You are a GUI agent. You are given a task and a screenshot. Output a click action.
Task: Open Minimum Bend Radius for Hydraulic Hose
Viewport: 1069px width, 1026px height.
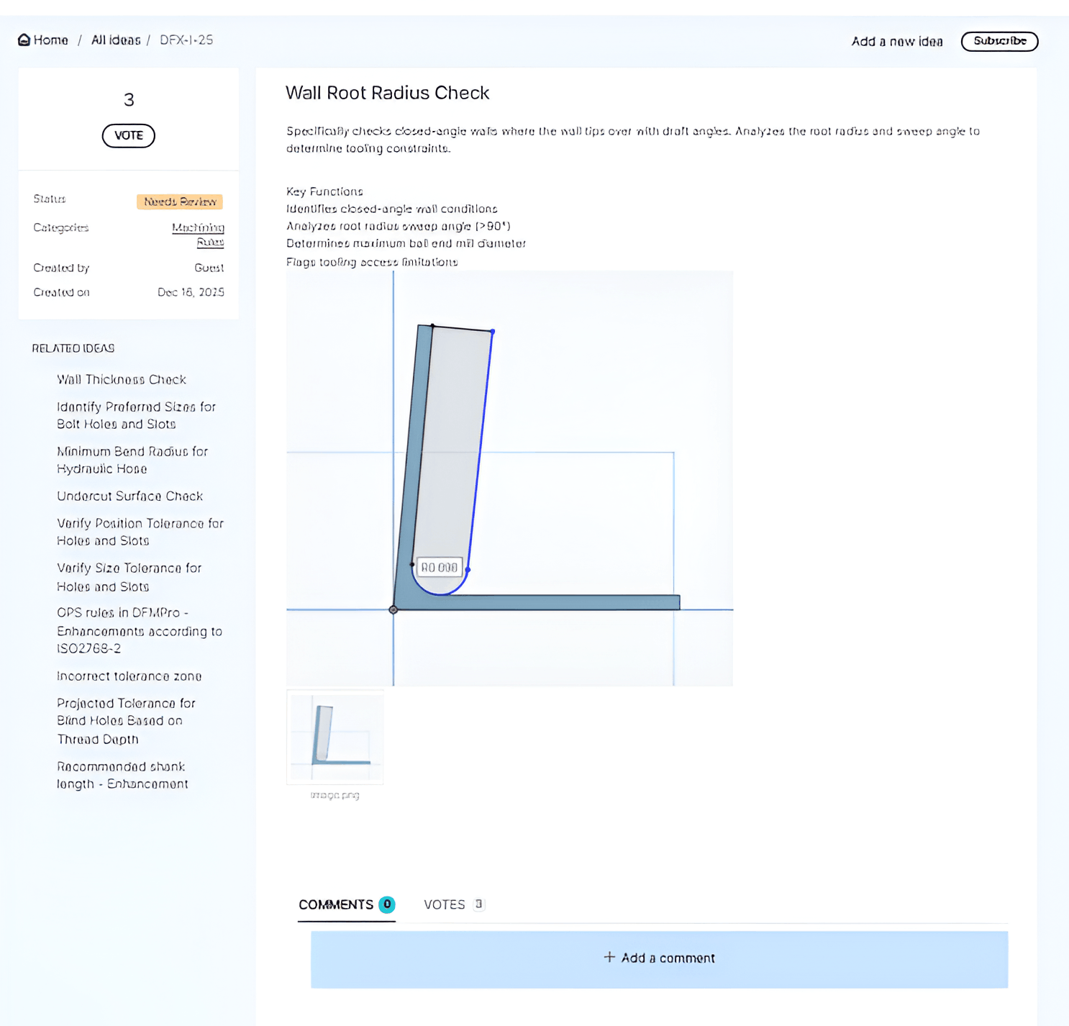(132, 460)
